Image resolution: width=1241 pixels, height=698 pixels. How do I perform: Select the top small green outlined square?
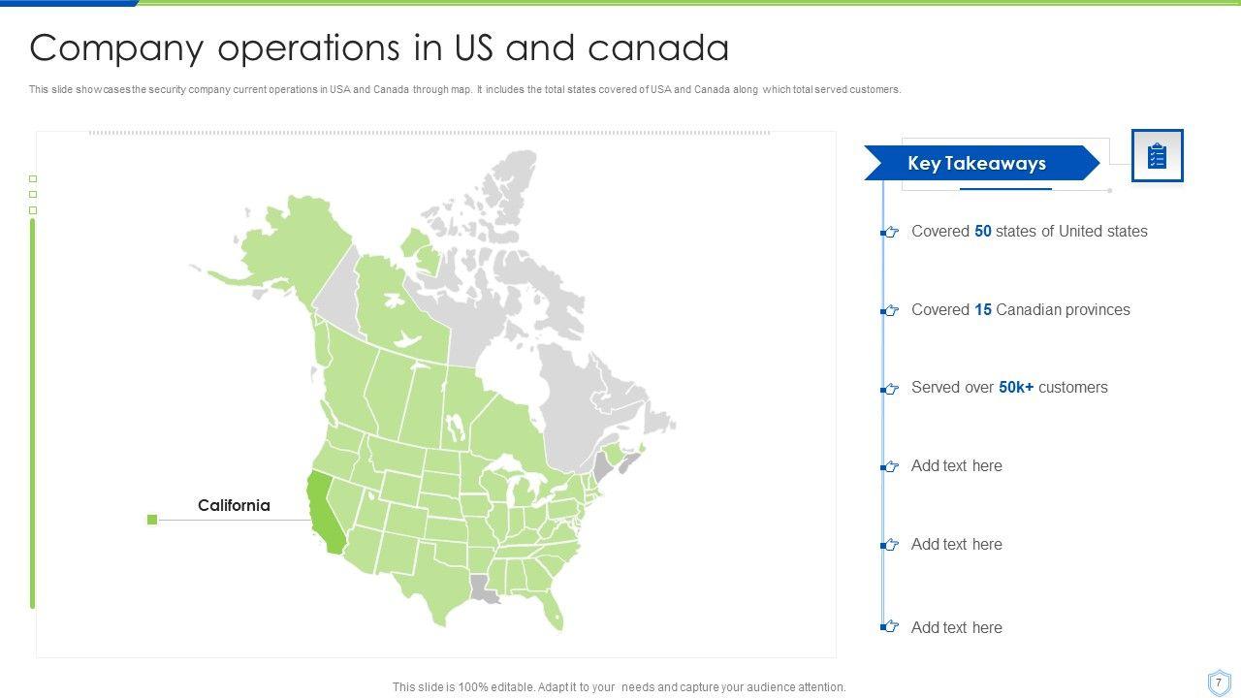coord(33,179)
